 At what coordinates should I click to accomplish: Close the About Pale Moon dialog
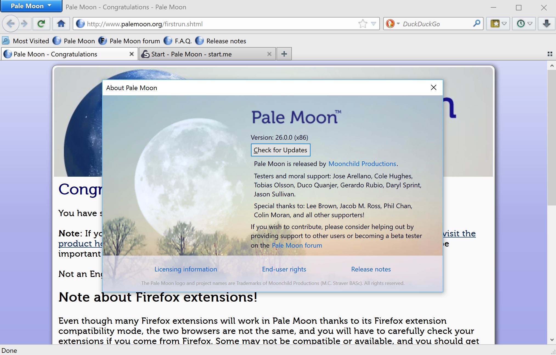click(x=434, y=87)
